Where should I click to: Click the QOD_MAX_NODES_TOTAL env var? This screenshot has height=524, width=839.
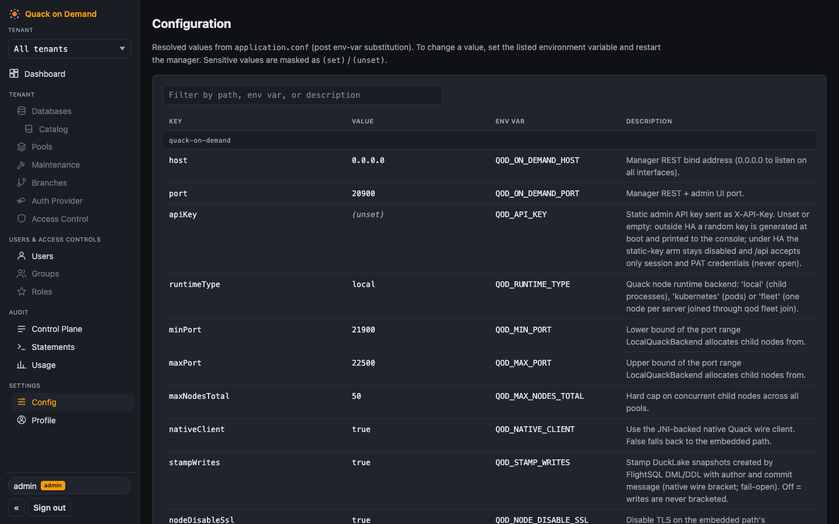(540, 396)
